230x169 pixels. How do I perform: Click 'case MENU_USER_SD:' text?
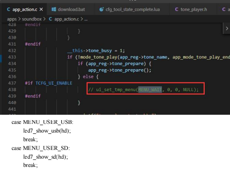tap(41, 148)
